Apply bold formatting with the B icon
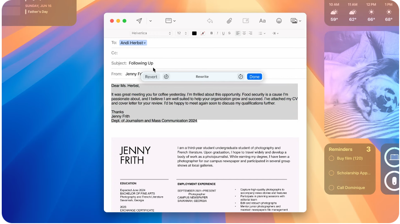Image resolution: width=400 pixels, height=224 pixels. pos(212,33)
